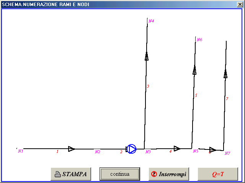Screen dimensions: 245x183
Task: Click the flow arrow on branch 4
Action: 177,149
